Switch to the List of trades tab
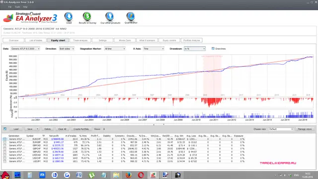This screenshot has height=179, width=318. (x=36, y=40)
